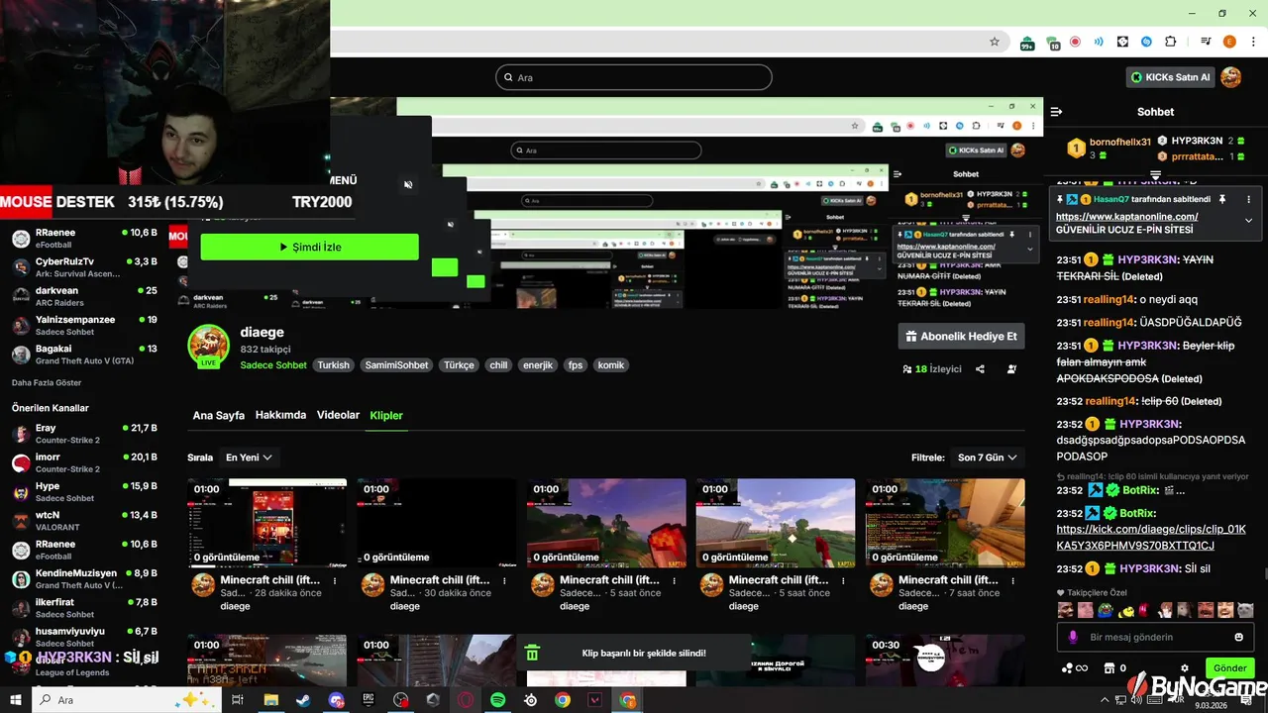The height and width of the screenshot is (713, 1268).
Task: Share the channel via share icon
Action: coord(980,368)
